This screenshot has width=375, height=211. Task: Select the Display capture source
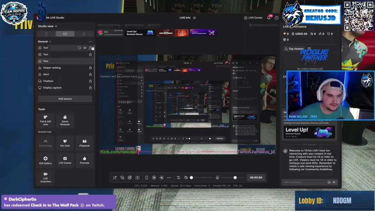tap(65, 88)
